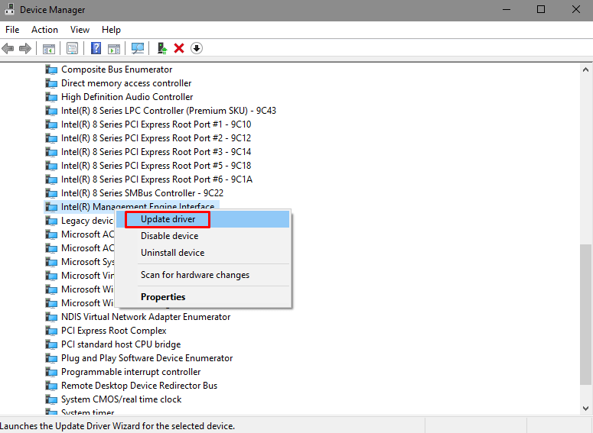Click the status bar text about Update Driver Wizard
The height and width of the screenshot is (433, 593).
(x=118, y=426)
